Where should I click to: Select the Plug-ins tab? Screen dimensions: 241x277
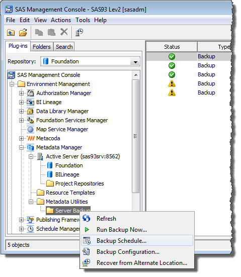pyautogui.click(x=18, y=46)
